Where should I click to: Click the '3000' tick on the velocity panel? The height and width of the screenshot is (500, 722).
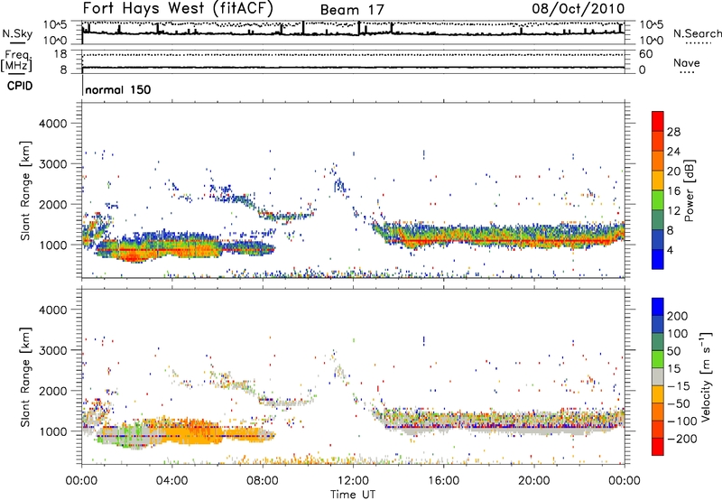[x=52, y=350]
